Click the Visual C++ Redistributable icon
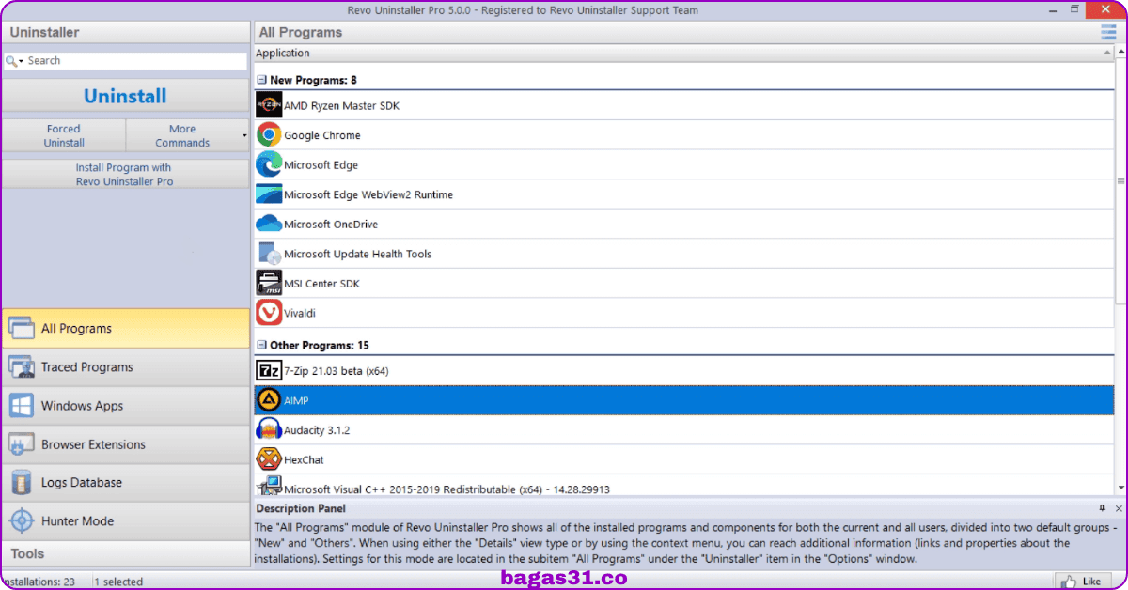This screenshot has width=1128, height=590. coord(269,487)
